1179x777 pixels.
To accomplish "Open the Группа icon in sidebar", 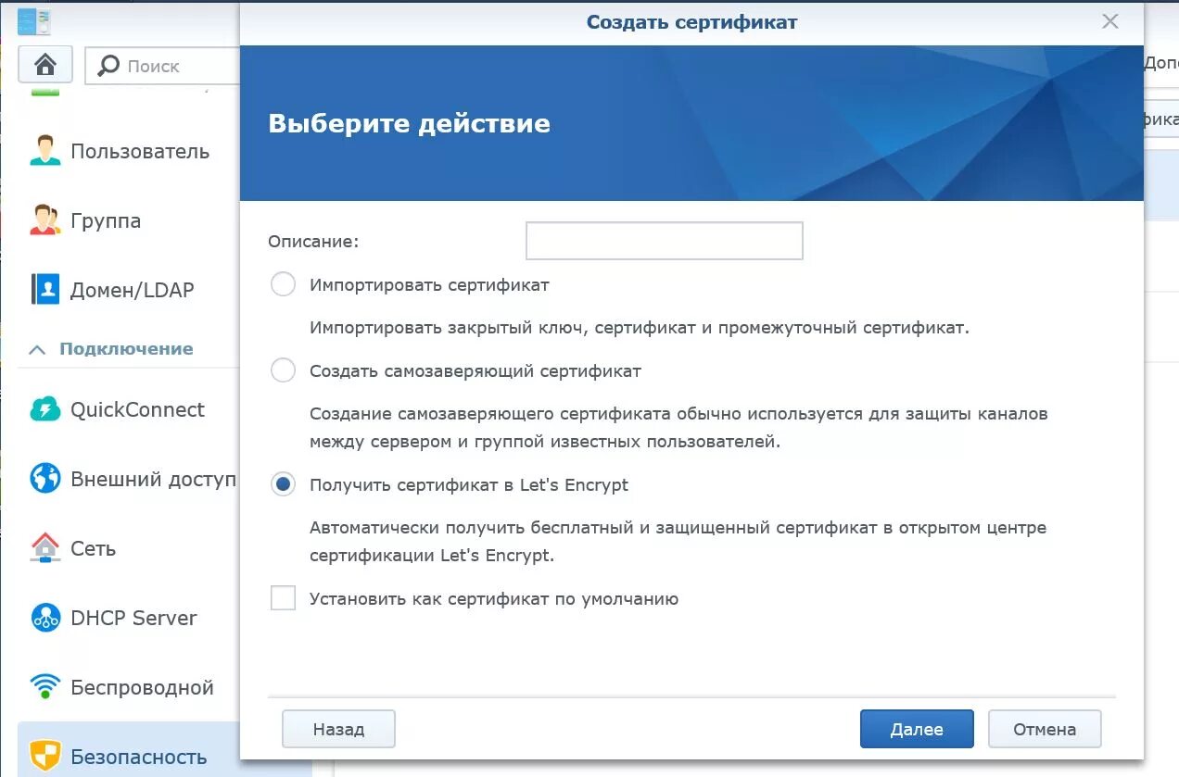I will 44,220.
